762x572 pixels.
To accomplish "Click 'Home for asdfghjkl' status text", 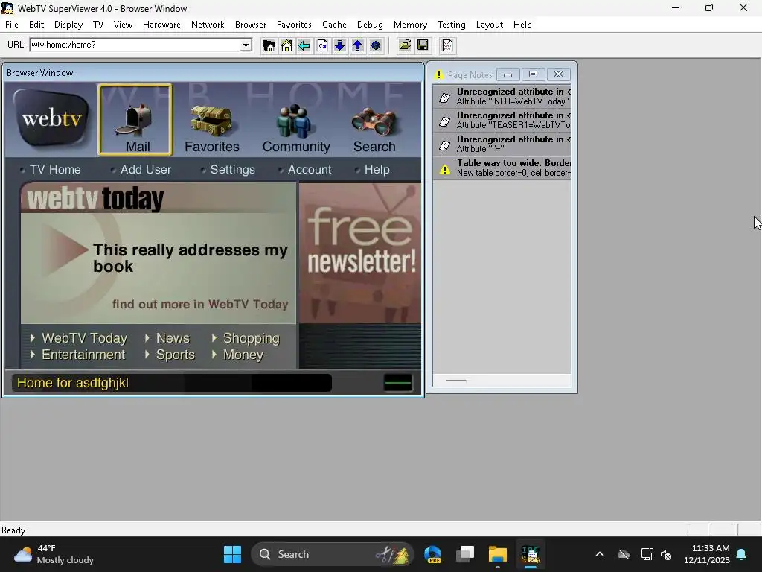I will point(73,383).
